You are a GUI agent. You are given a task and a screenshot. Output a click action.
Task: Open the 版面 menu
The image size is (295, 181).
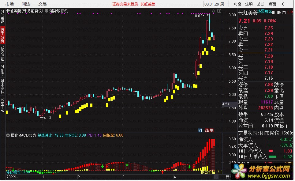click(x=272, y=4)
